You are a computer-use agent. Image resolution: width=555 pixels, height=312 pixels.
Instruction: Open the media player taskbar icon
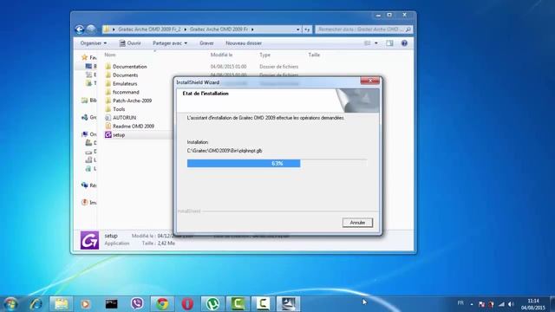(x=85, y=304)
